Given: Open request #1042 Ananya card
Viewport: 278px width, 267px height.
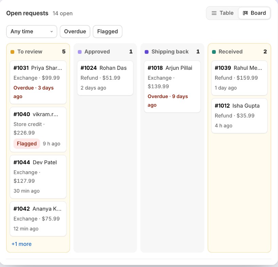Looking at the screenshot, I should (x=38, y=219).
